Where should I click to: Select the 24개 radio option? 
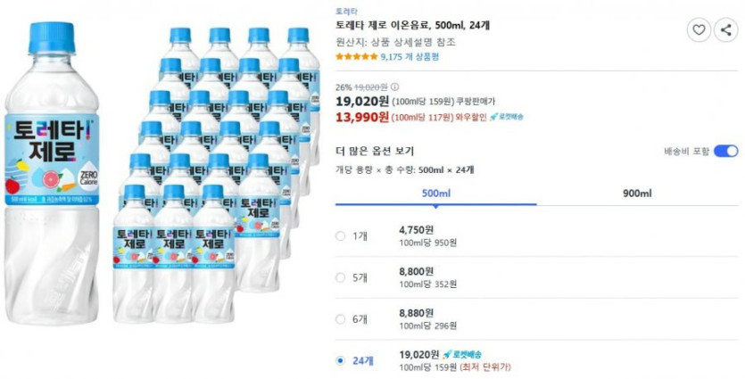[340, 360]
